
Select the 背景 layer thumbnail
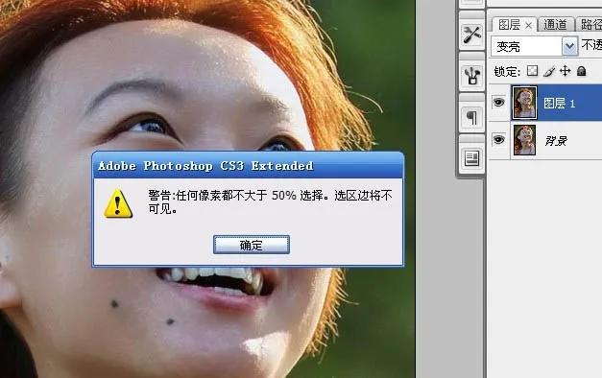pos(524,140)
